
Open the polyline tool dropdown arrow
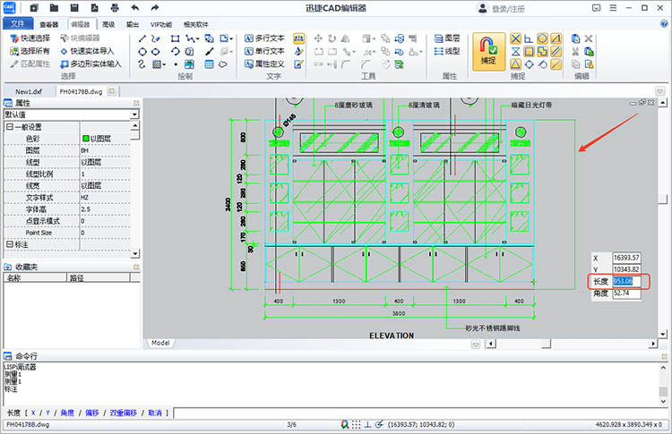(x=198, y=39)
